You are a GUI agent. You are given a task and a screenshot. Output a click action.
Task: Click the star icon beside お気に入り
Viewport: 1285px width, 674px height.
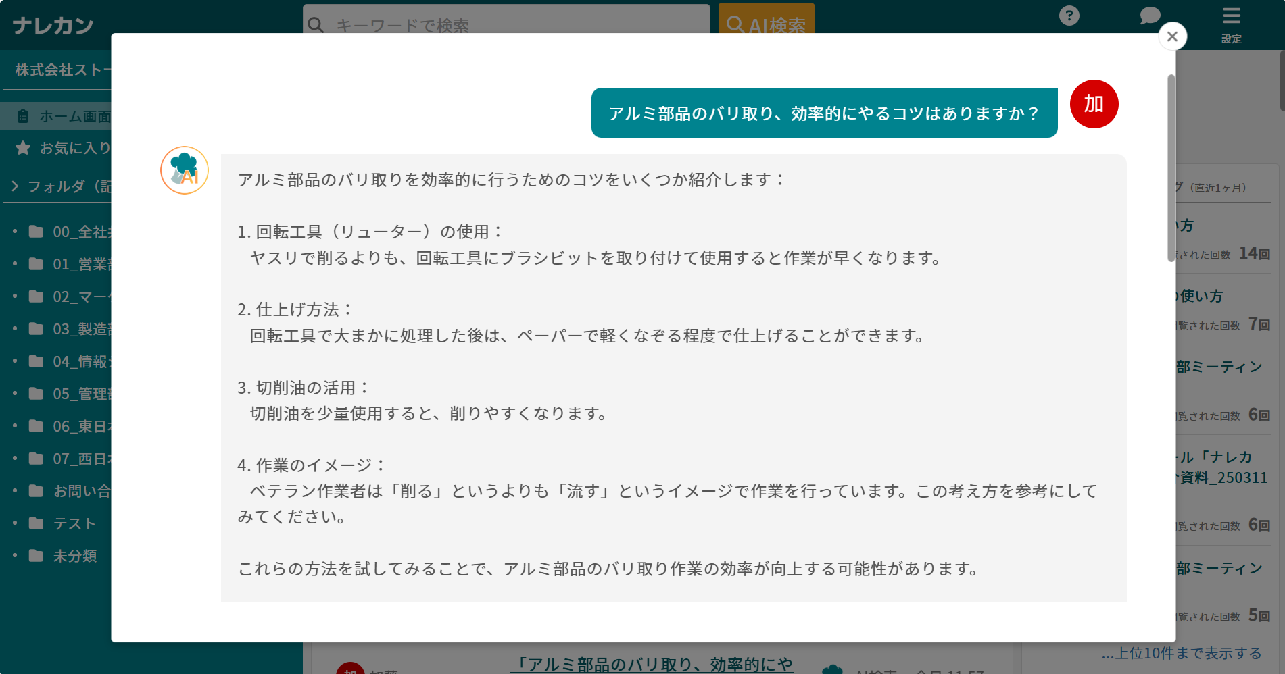(22, 148)
